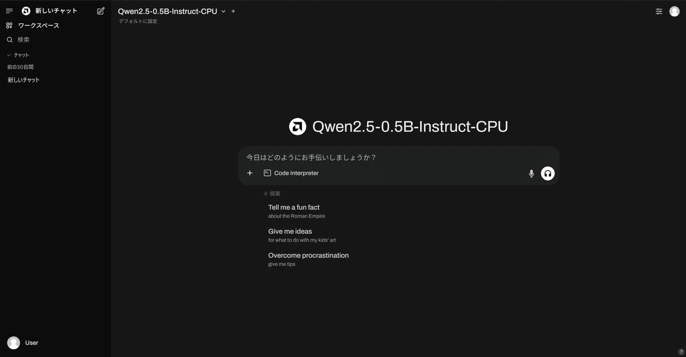Screen dimensions: 686x357
Task: Activate the microphone icon in the message box
Action: point(531,173)
